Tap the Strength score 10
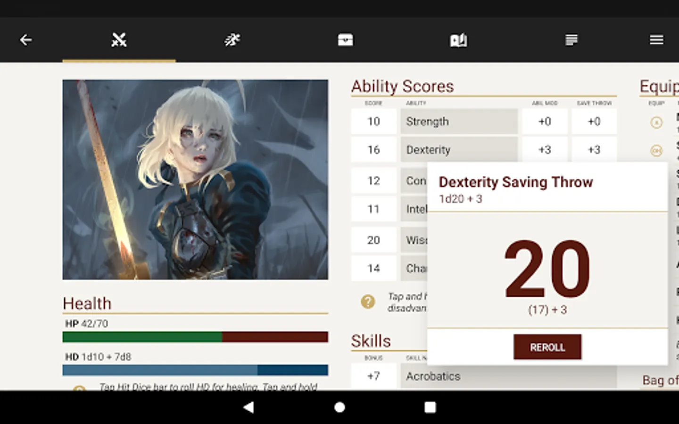 coord(373,122)
